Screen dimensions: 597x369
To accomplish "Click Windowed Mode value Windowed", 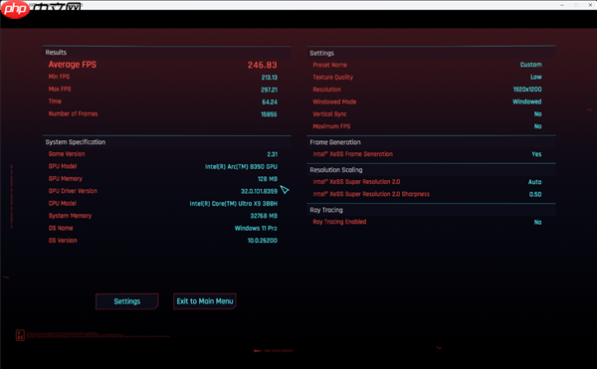I will coord(527,101).
